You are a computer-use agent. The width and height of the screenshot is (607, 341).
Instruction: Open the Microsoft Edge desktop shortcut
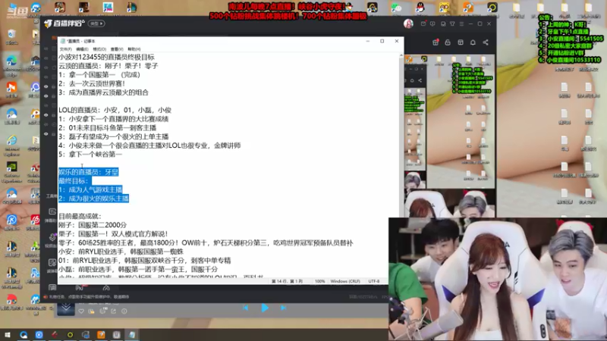point(11,65)
